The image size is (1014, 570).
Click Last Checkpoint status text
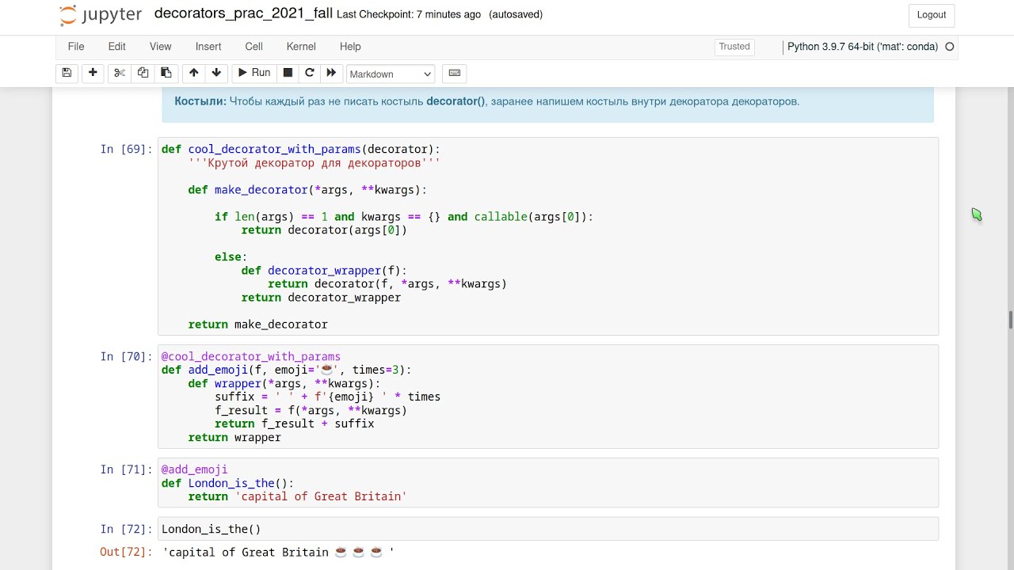point(409,15)
